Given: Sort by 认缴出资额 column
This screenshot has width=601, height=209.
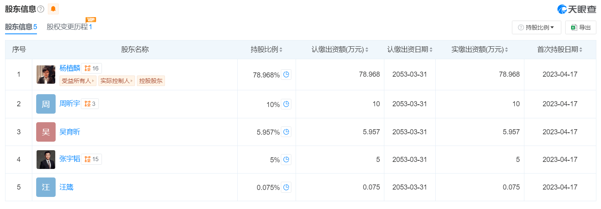Looking at the screenshot, I should pos(340,49).
